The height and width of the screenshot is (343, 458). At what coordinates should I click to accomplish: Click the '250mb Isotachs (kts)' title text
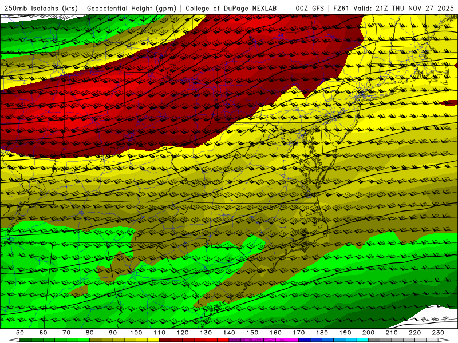click(41, 9)
